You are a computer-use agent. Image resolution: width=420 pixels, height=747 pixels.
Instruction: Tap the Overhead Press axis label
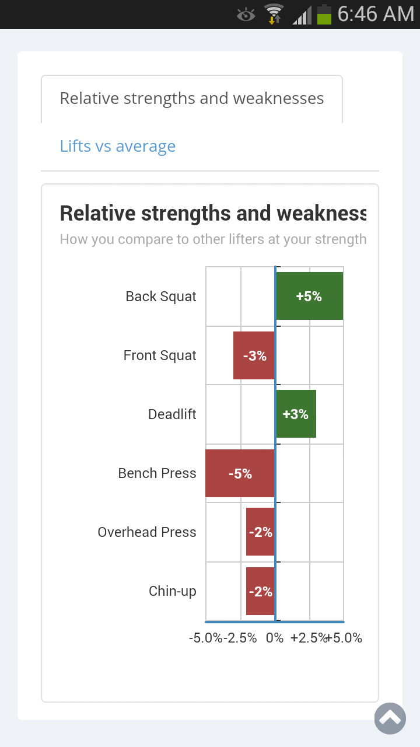pos(147,532)
